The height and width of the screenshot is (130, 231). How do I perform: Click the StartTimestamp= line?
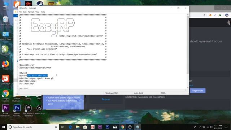tap(27, 81)
